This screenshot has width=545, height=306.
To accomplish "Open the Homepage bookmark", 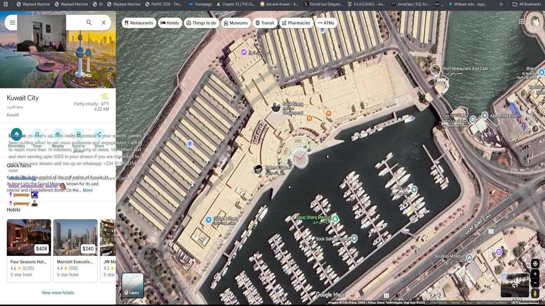I will [200, 4].
